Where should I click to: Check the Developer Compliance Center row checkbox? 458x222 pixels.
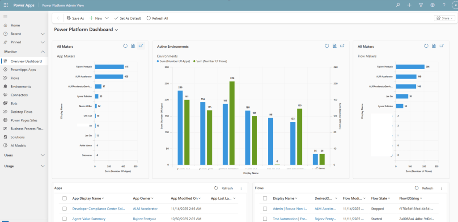tap(64, 209)
